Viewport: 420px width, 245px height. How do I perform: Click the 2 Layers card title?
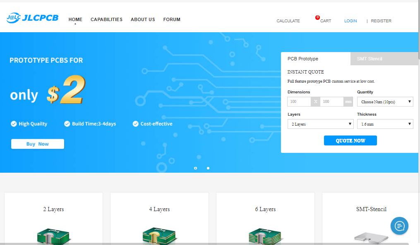53,209
